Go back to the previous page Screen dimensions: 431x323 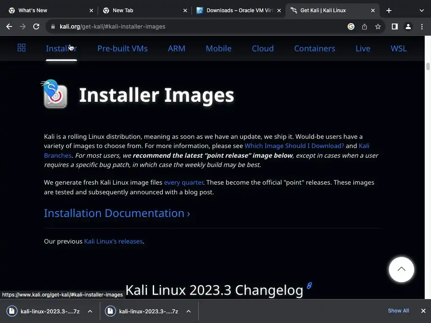9,26
